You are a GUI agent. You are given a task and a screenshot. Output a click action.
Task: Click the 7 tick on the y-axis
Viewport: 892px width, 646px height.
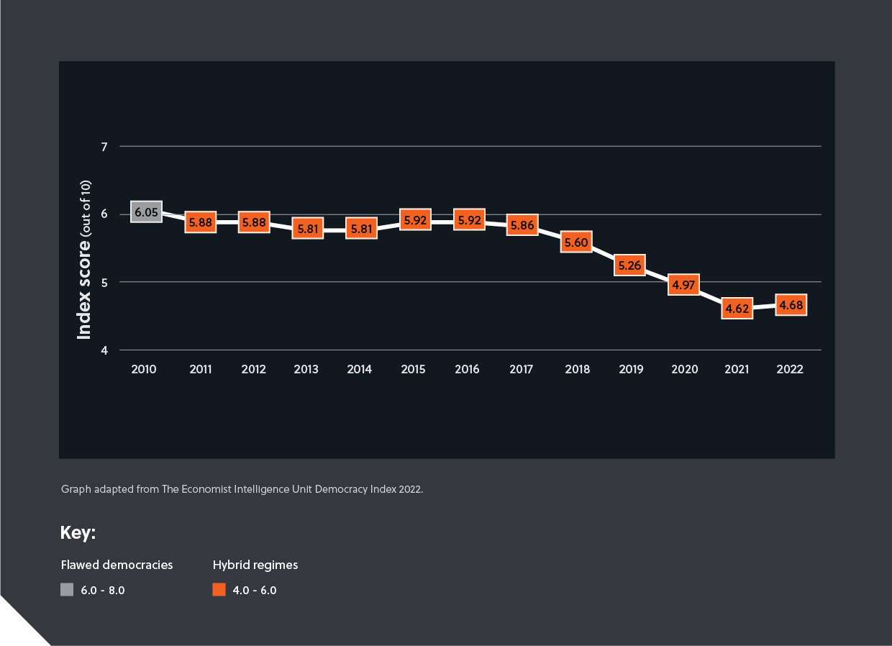104,147
